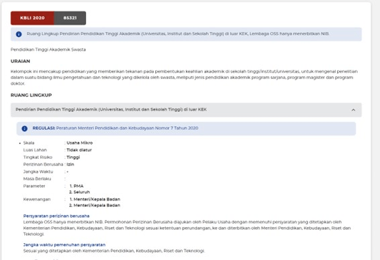380x260 pixels.
Task: Click the RUANG LINGKUP heading
Action: (31, 95)
